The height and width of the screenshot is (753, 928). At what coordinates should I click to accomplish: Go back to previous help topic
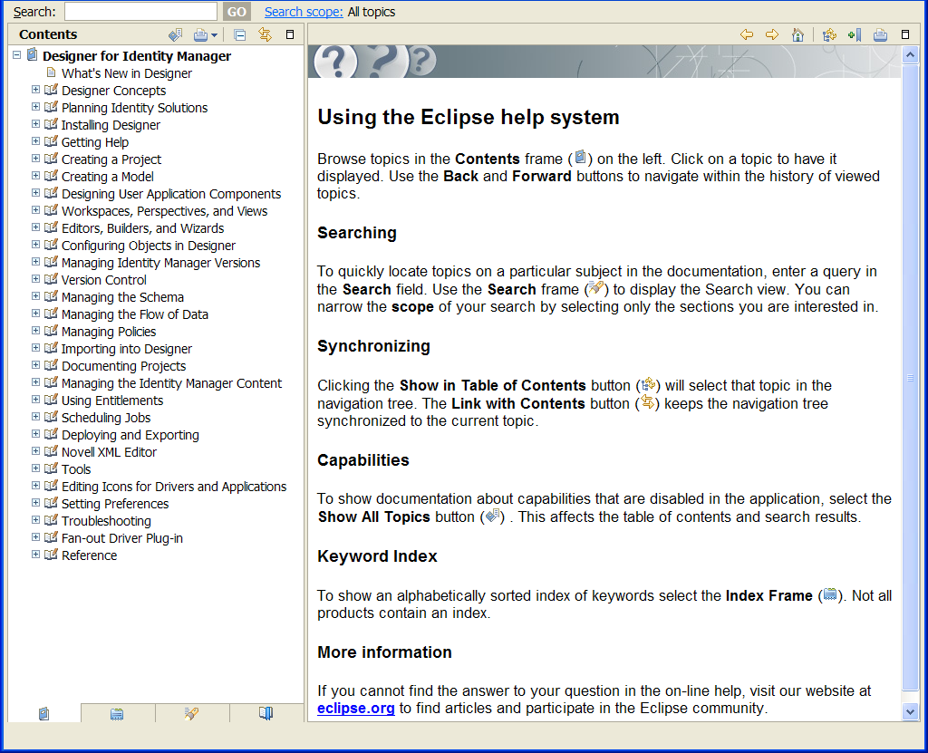click(x=747, y=35)
